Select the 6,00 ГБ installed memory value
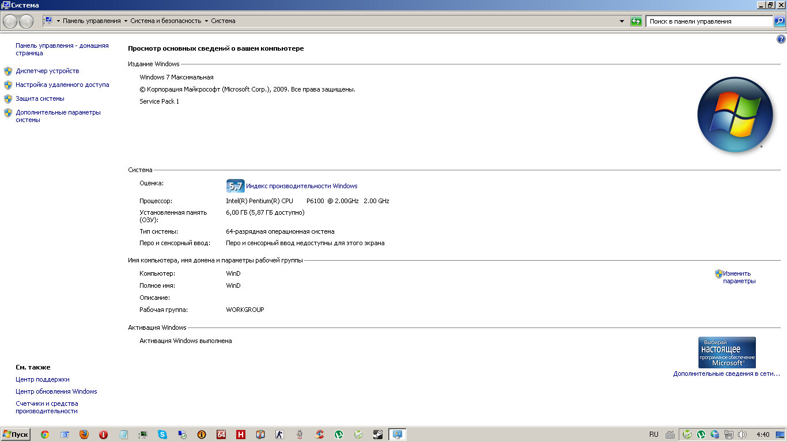This screenshot has height=442, width=787. tap(265, 213)
